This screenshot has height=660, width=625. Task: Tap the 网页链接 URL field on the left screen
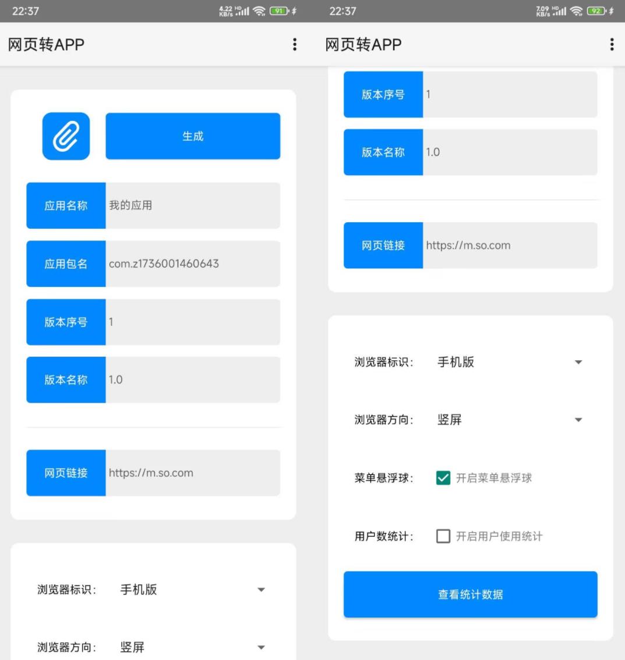click(192, 473)
